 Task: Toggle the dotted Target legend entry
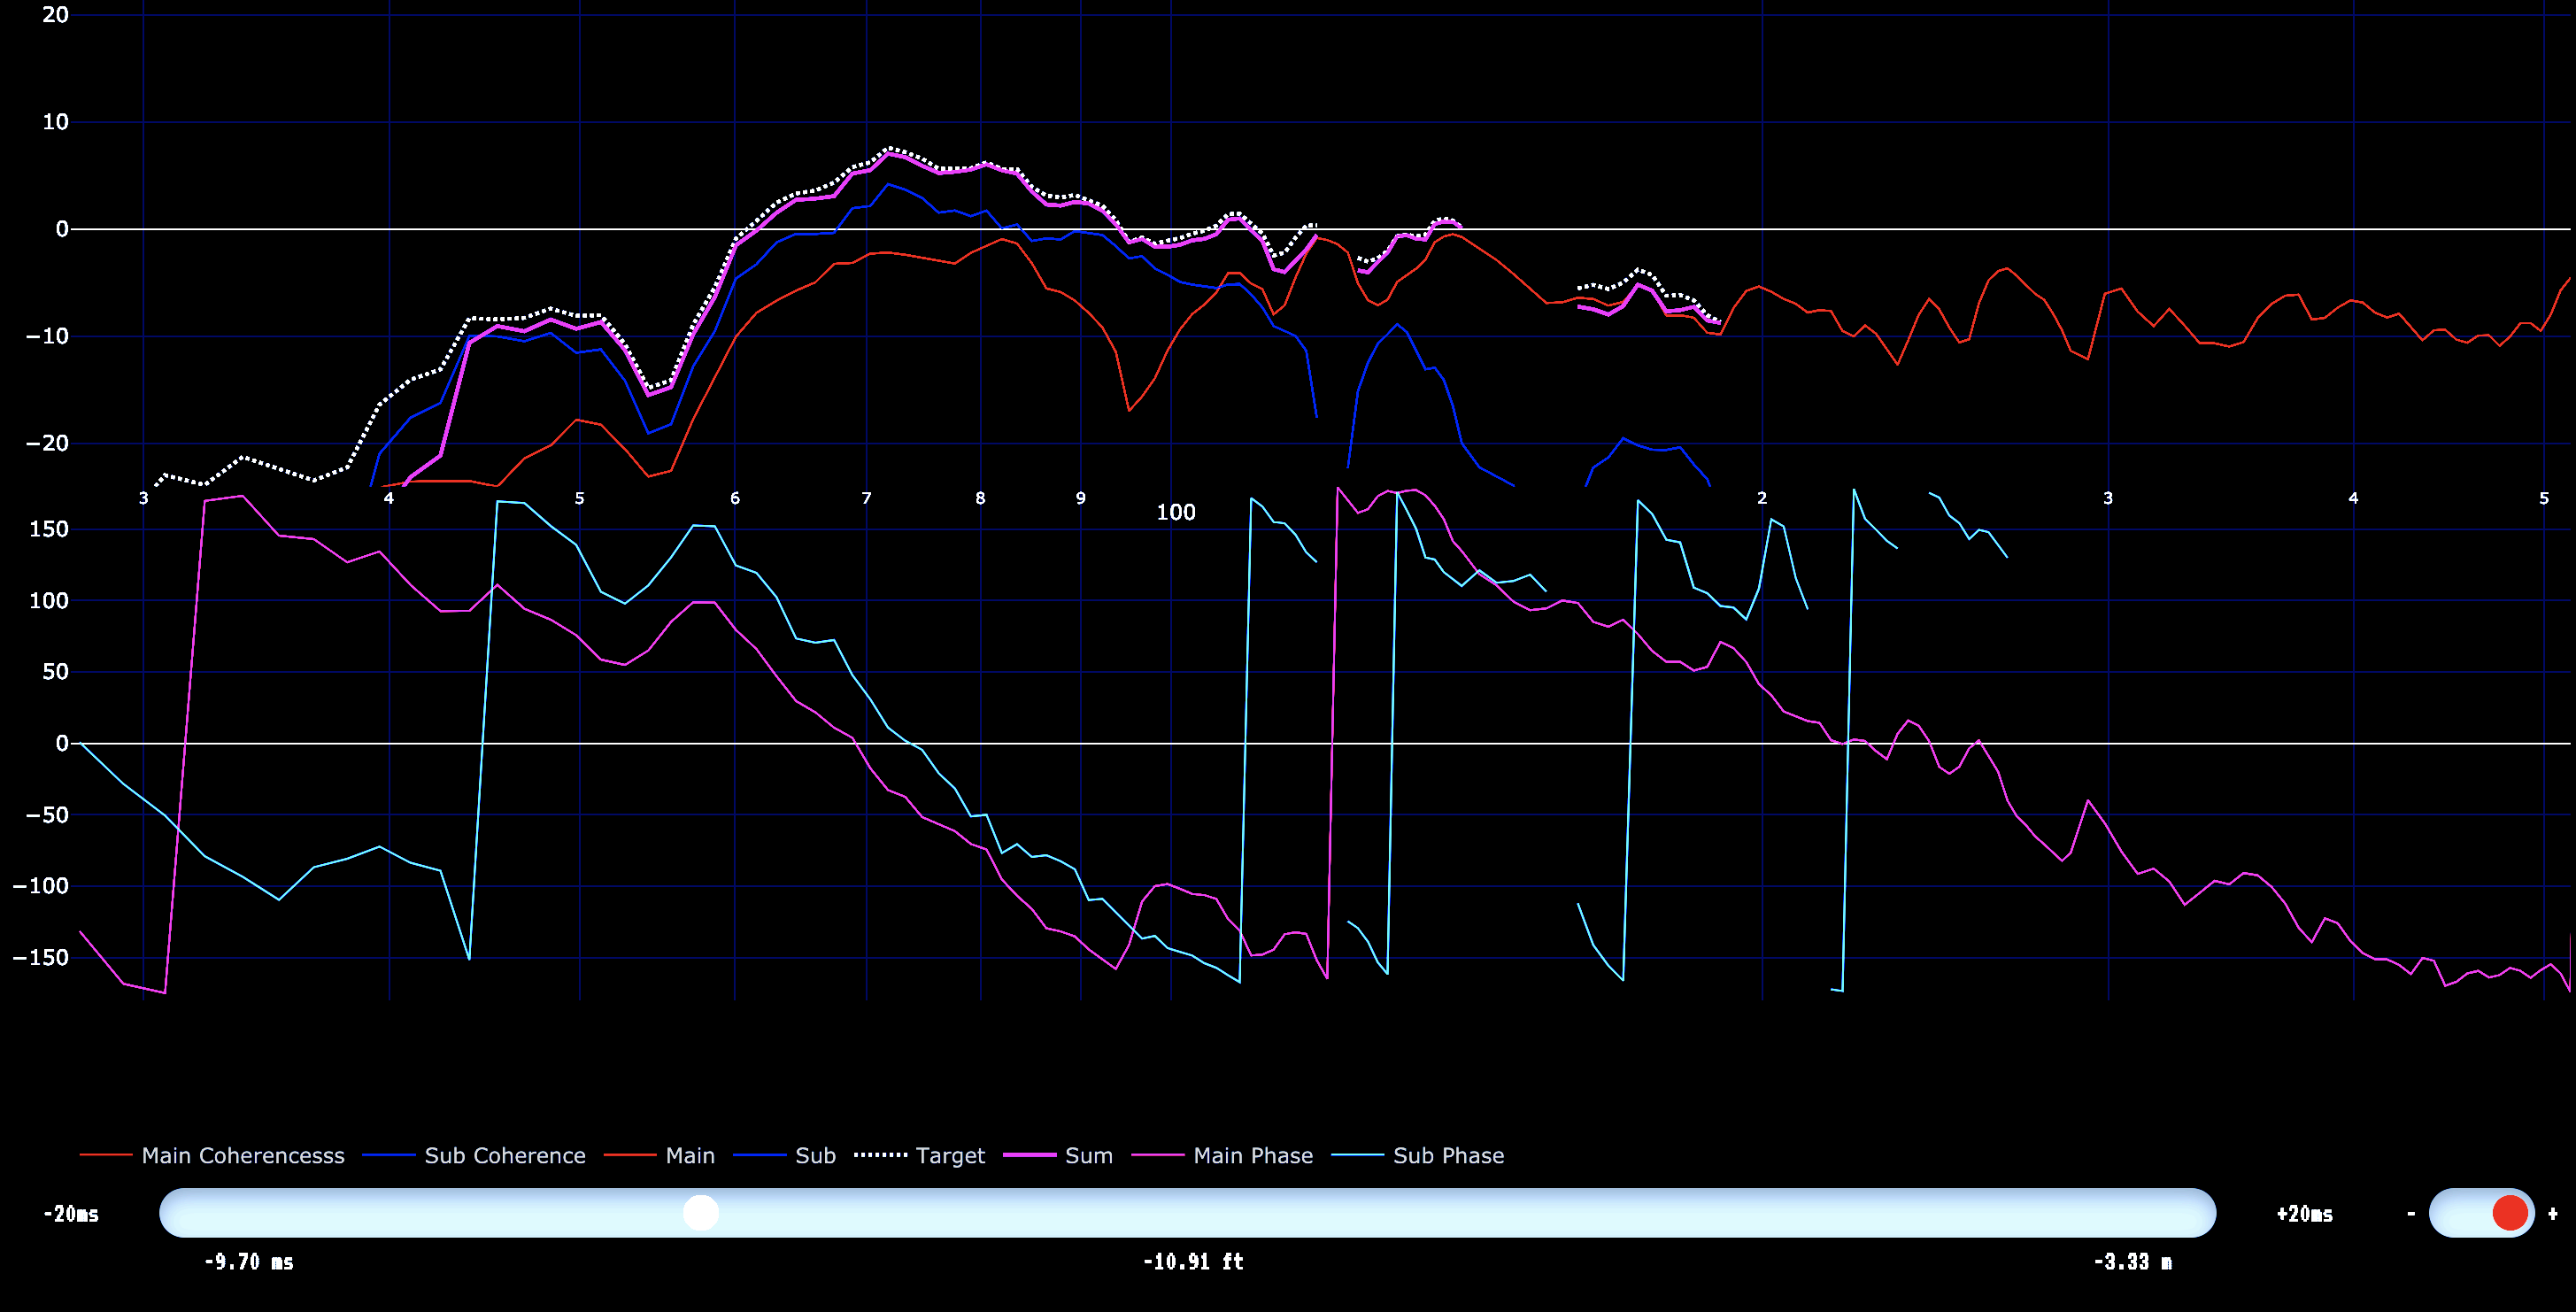(x=920, y=1155)
